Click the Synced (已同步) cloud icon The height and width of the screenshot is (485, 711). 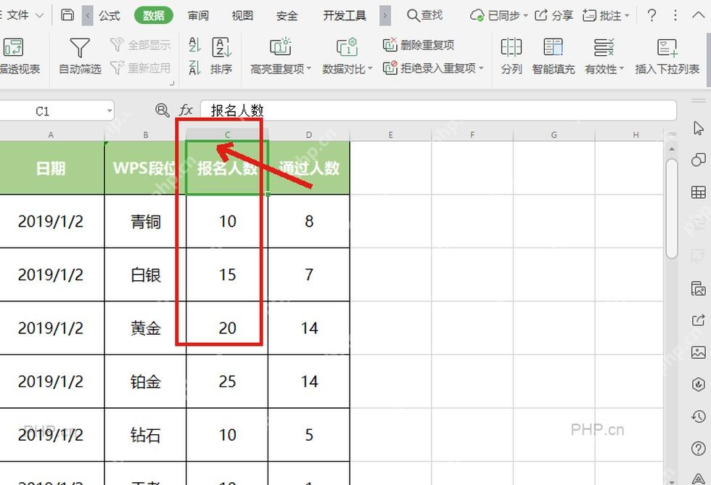(x=477, y=15)
